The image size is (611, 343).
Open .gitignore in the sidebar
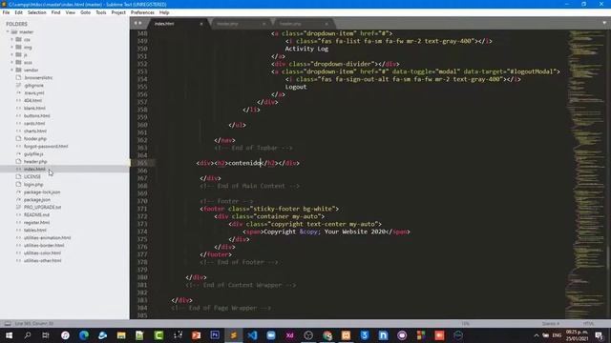click(33, 85)
